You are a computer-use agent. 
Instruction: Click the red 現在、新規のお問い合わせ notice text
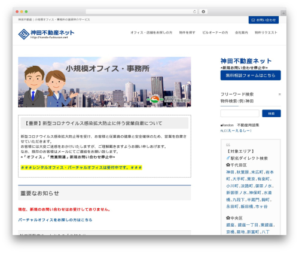point(64,209)
